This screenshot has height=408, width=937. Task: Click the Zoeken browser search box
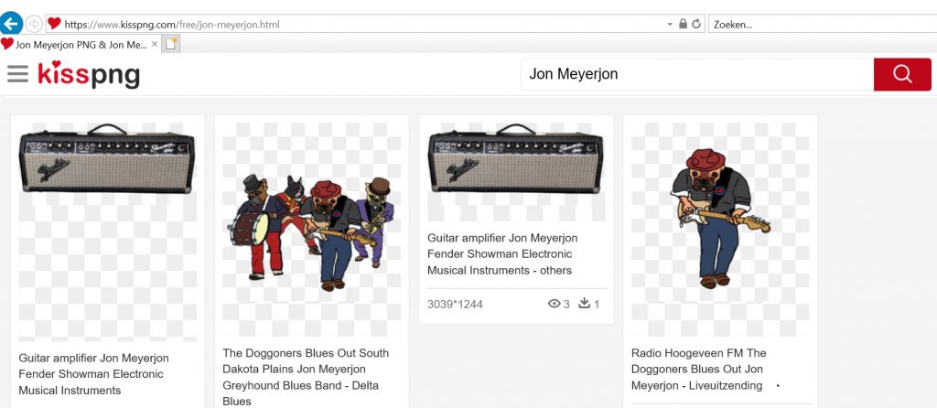click(819, 24)
